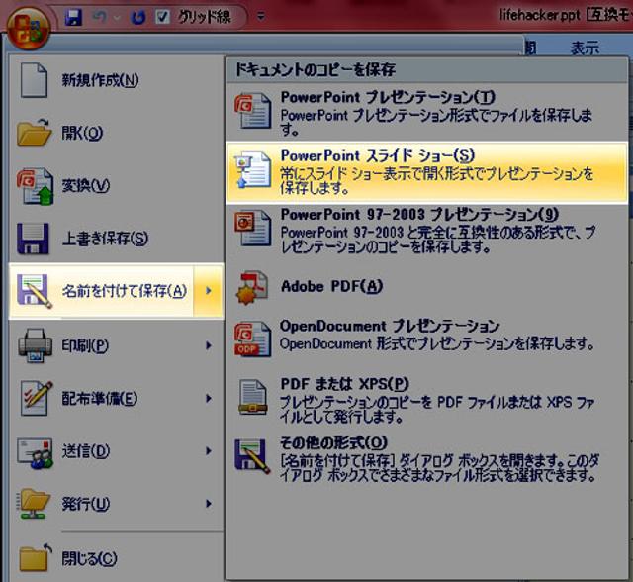
Task: Click the lifehacker.ppt title bar text
Action: pos(539,16)
